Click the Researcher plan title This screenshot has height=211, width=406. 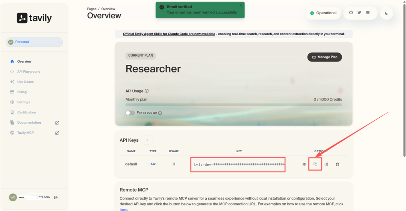point(153,69)
